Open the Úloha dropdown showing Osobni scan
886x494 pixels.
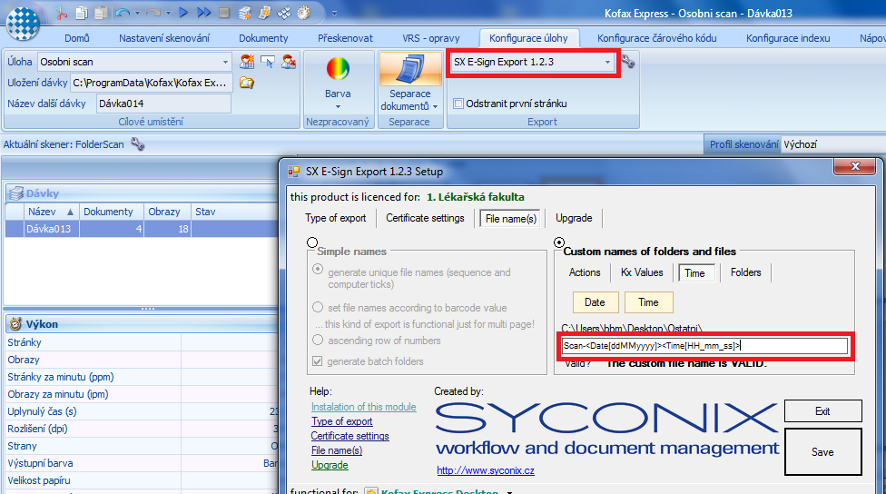coord(225,62)
